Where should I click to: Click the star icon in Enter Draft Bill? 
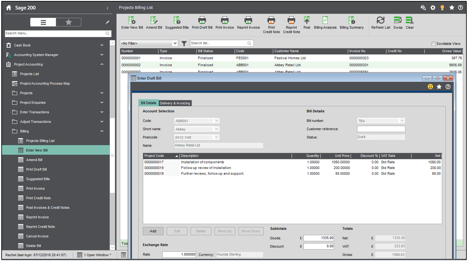[x=439, y=87]
